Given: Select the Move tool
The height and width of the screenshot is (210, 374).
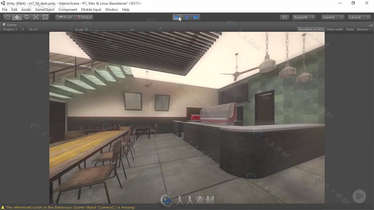Looking at the screenshot, I should (17, 17).
